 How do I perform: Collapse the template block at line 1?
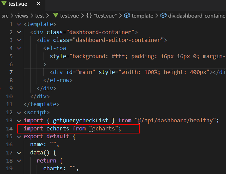(19, 24)
